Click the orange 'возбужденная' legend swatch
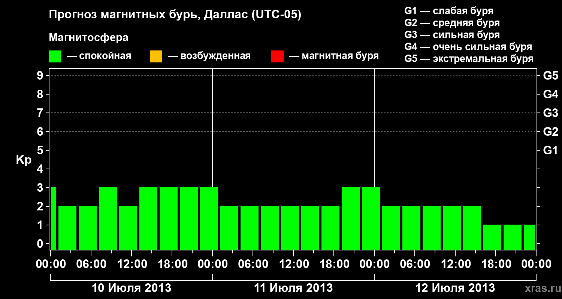The image size is (562, 299). point(156,56)
